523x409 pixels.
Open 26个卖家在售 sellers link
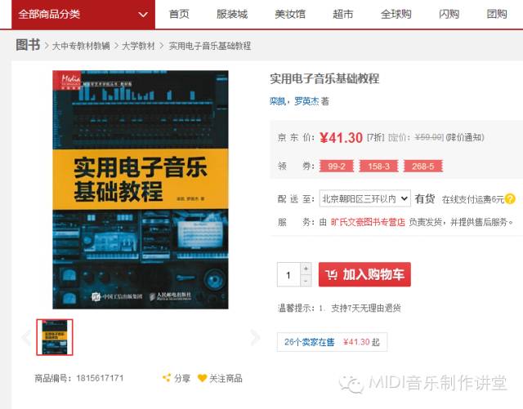[x=309, y=342]
